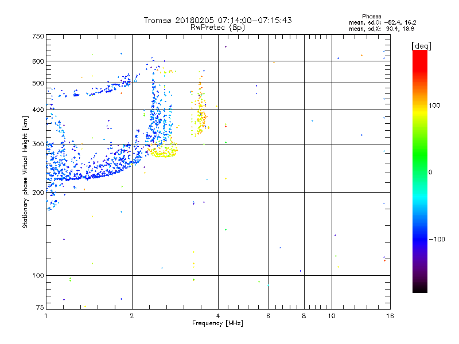Image resolution: width=459 pixels, height=344 pixels.
Task: Click the plot title 'Tromsø 20180205 07:14:00-07:15:43'
Action: coord(217,20)
